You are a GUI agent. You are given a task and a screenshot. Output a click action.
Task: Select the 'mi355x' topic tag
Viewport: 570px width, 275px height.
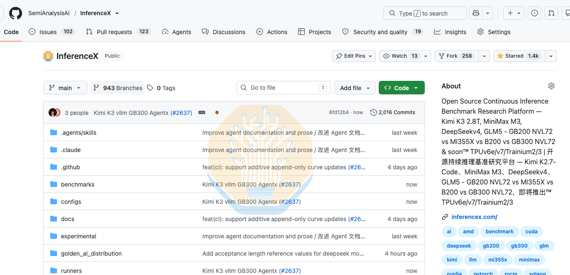point(498,260)
